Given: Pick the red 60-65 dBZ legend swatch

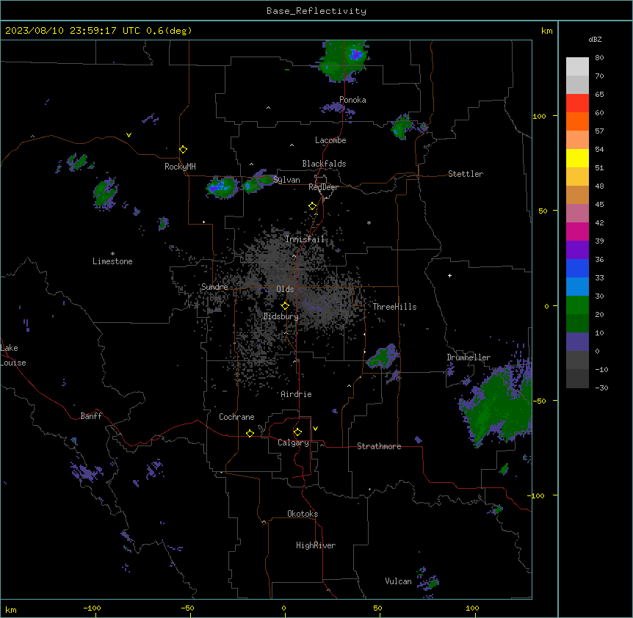Looking at the screenshot, I should click(577, 103).
